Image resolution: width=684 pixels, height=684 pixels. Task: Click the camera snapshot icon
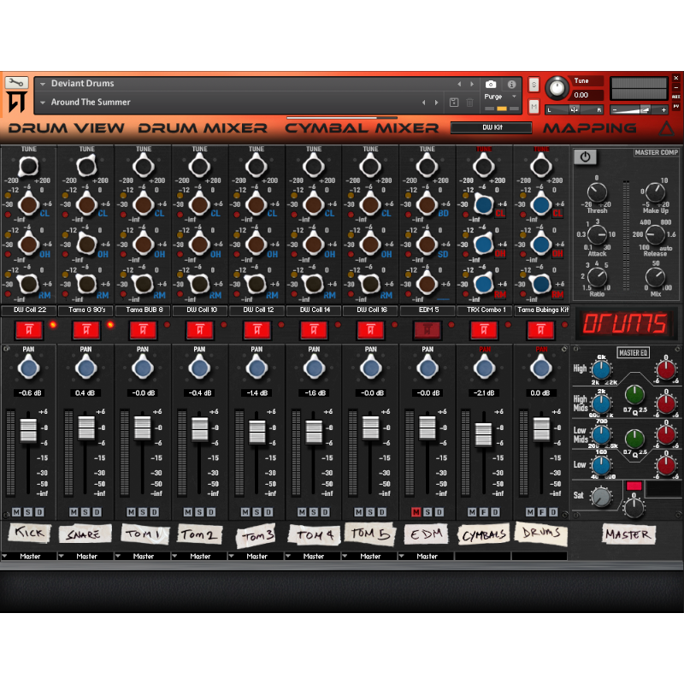491,84
